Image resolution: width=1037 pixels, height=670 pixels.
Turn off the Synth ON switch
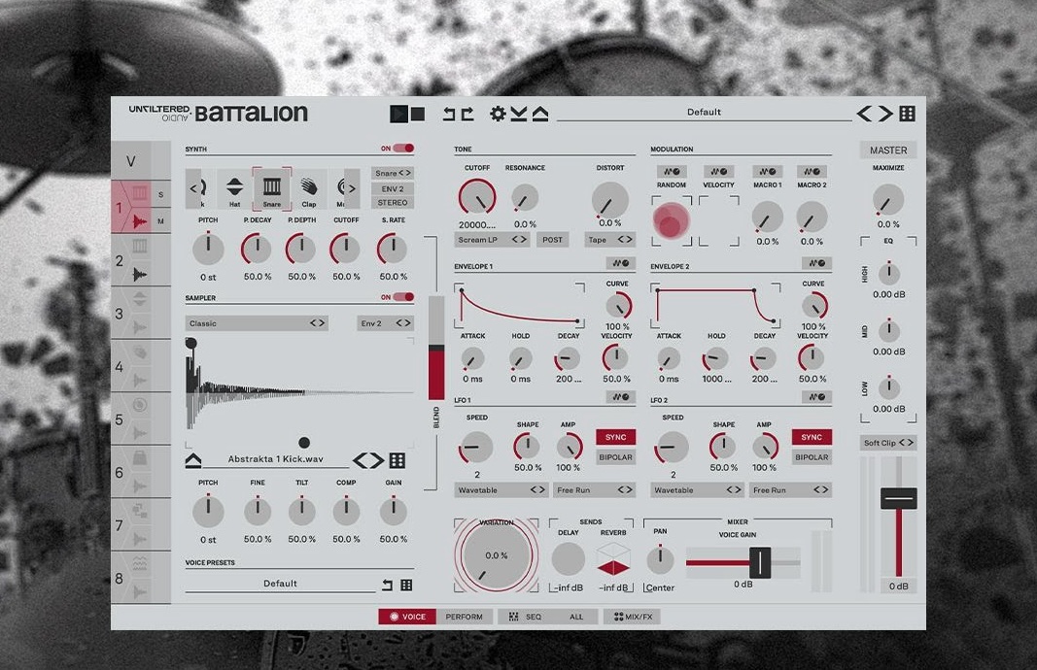(397, 149)
